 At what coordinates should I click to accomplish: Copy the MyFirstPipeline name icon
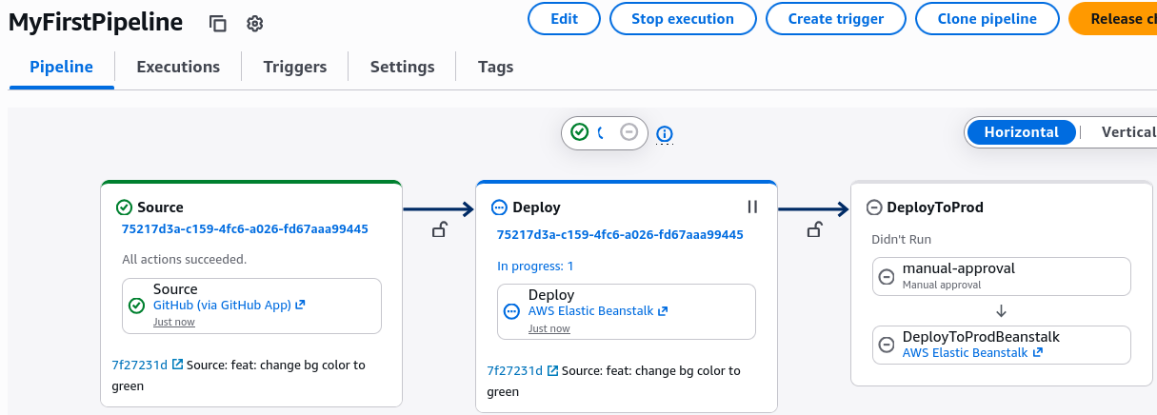click(218, 23)
